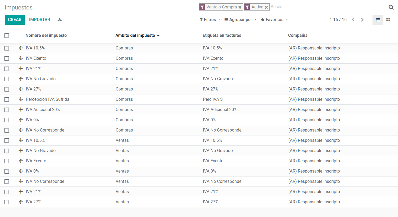This screenshot has width=398, height=217.
Task: Go to next page of records
Action: pyautogui.click(x=362, y=20)
